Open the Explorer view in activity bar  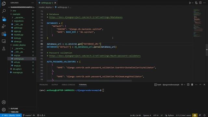tap(4, 4)
